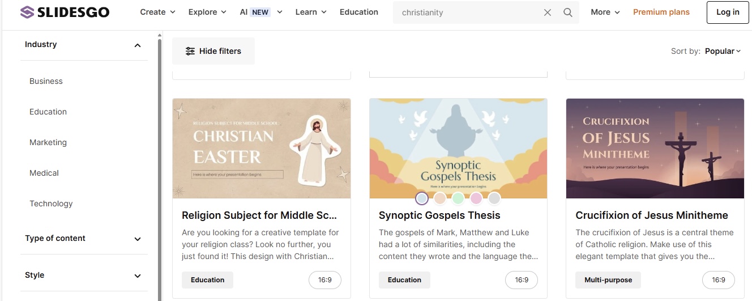Image resolution: width=752 pixels, height=301 pixels.
Task: Click the magnifying glass search icon
Action: pyautogui.click(x=568, y=12)
